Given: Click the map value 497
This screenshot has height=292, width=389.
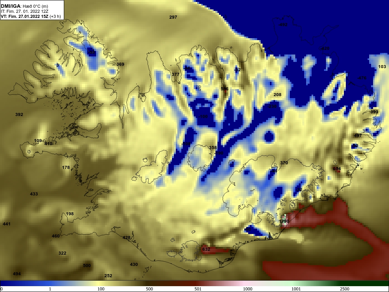Looking at the screenshot, I should tap(358, 135).
